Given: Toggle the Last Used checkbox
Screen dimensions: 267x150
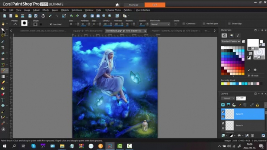Looking at the screenshot, I should (x=51, y=24).
